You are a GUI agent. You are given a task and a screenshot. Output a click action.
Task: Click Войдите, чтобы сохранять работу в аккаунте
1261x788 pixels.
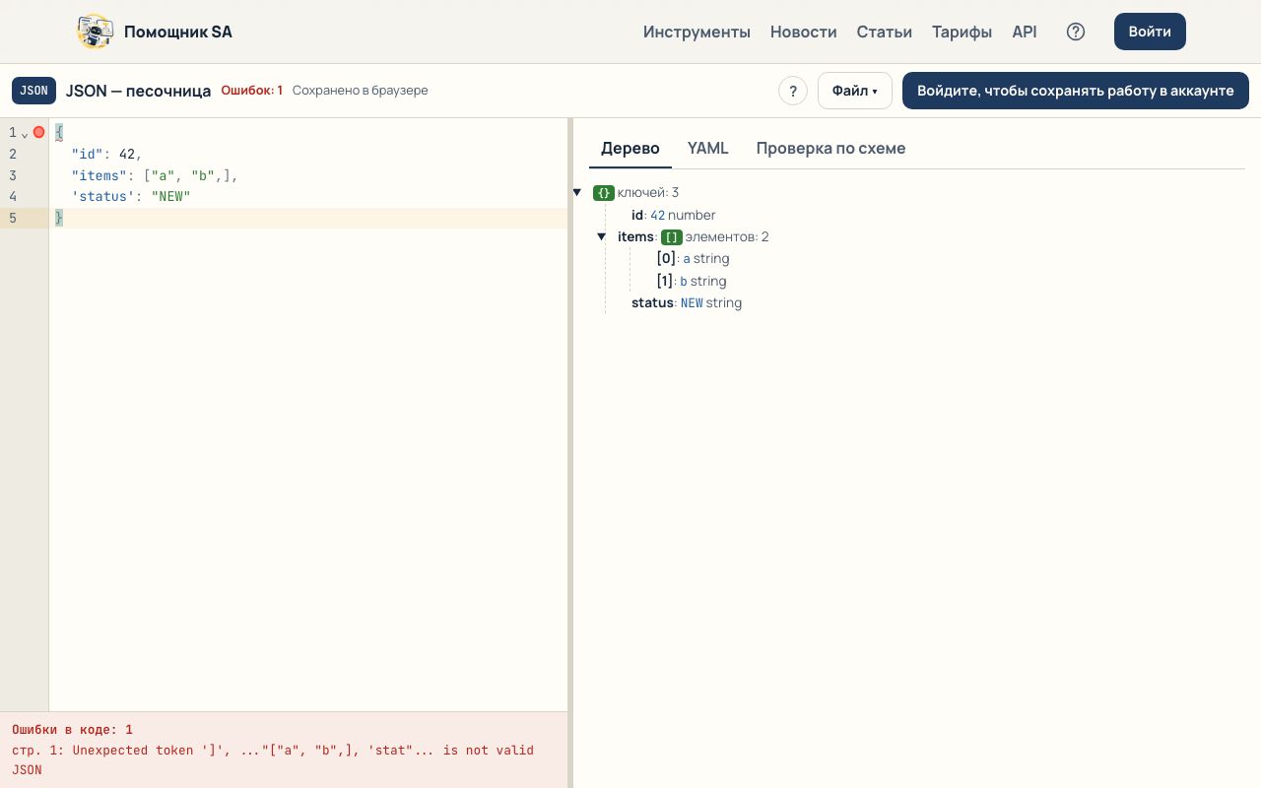tap(1076, 91)
